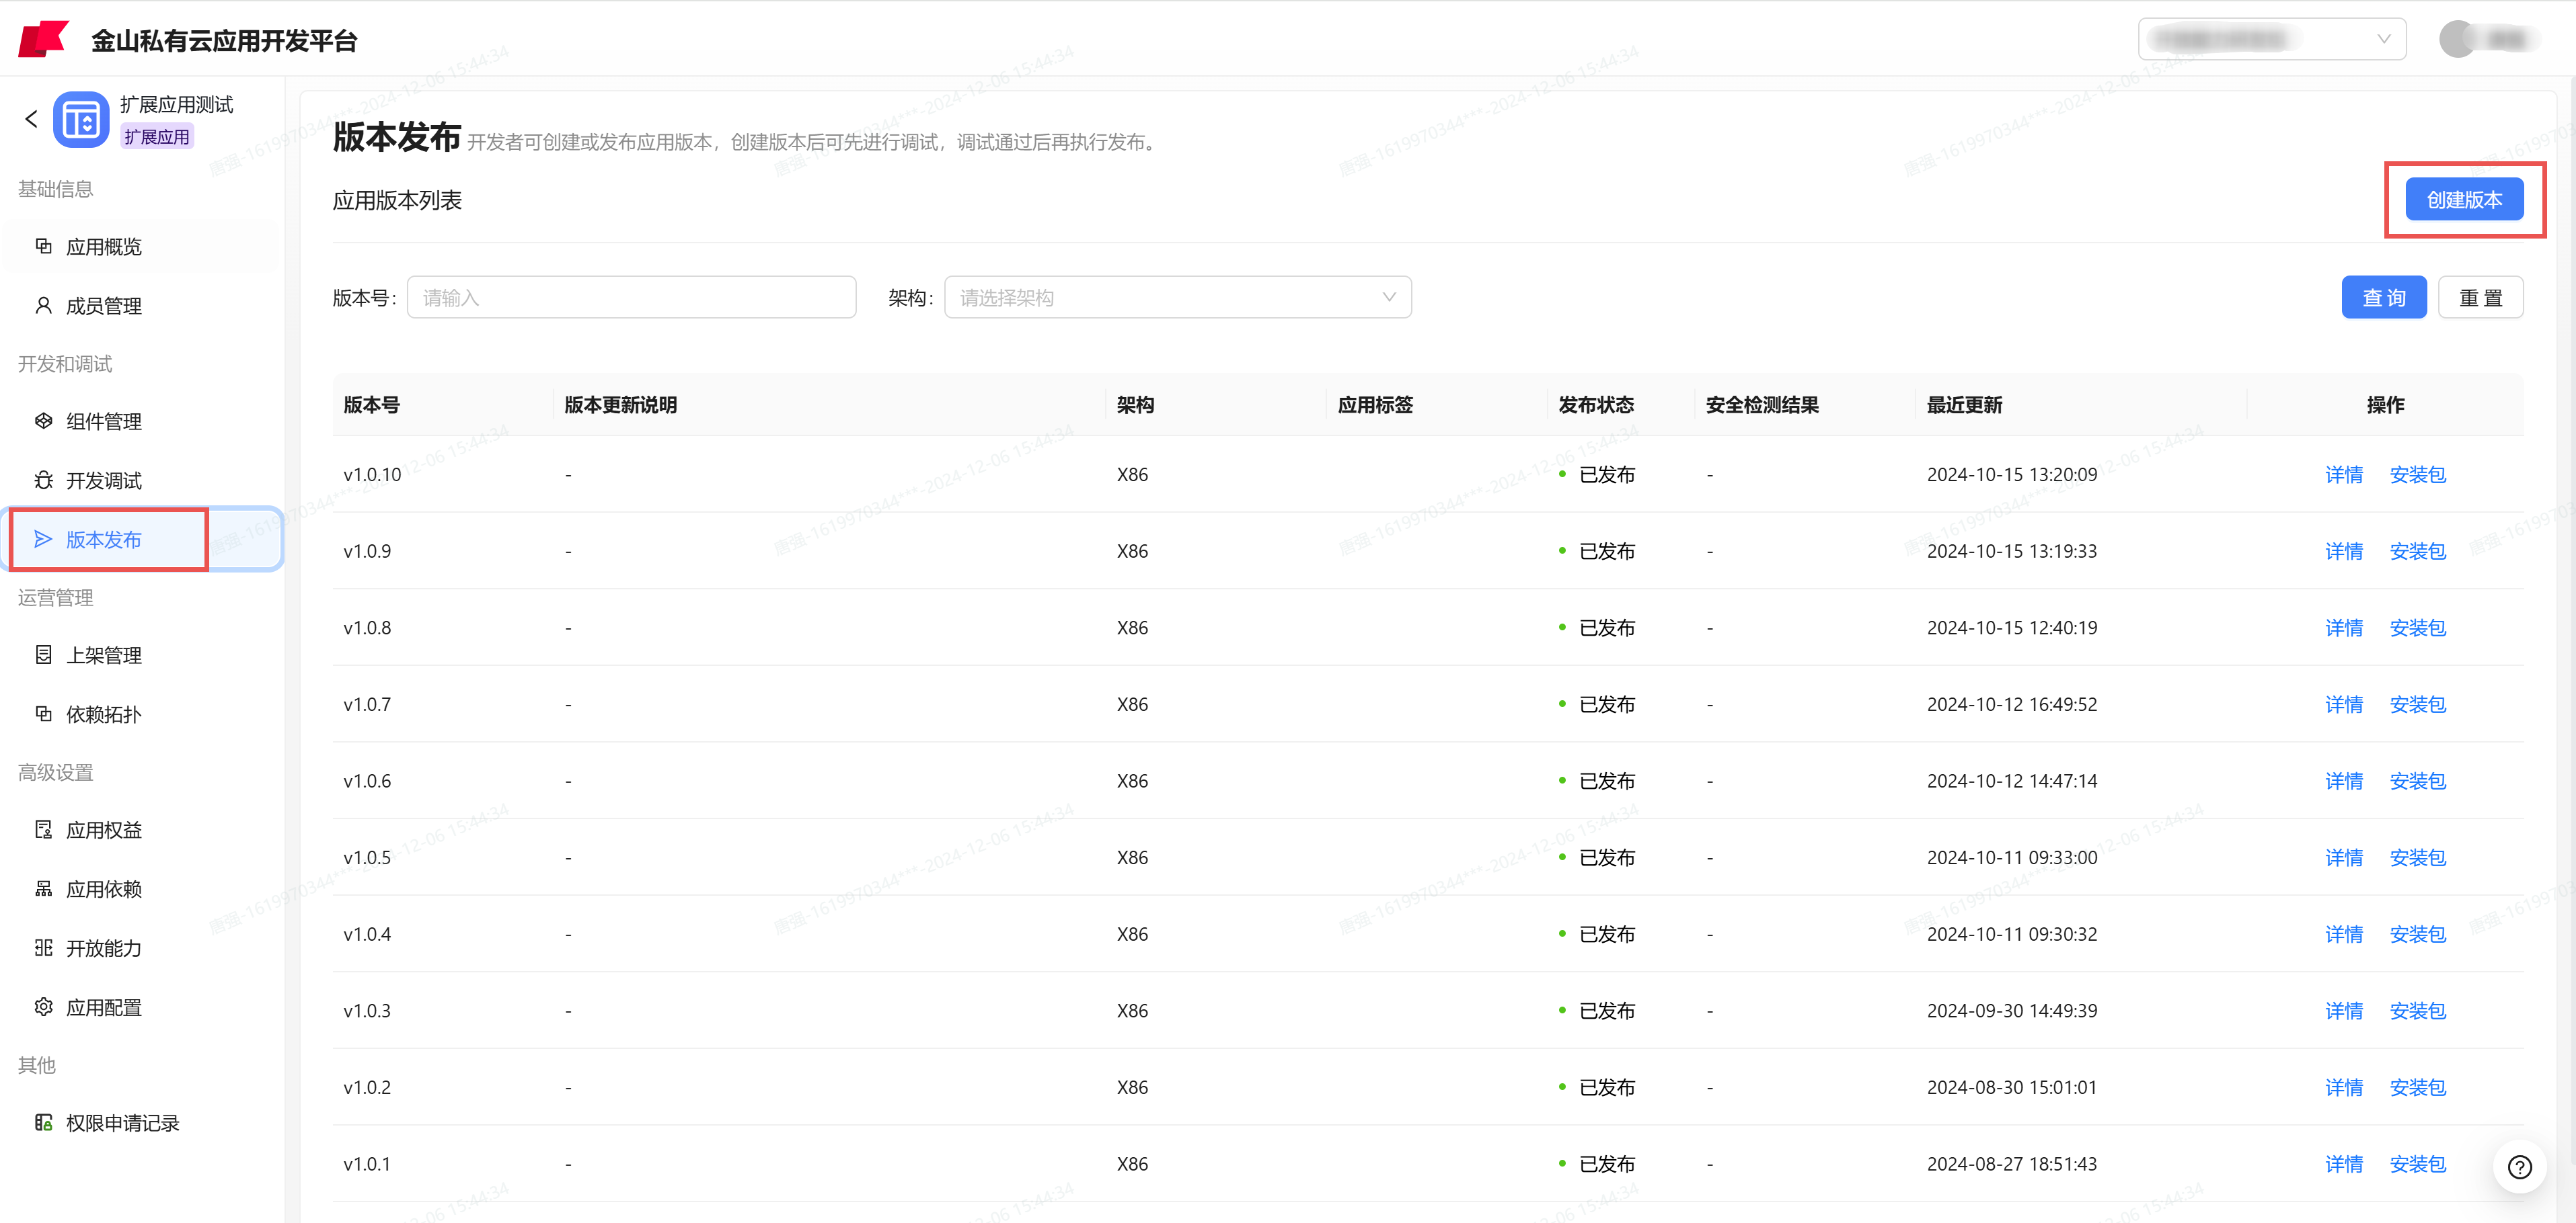Select the 成员管理 member icon
The image size is (2576, 1223).
(43, 306)
